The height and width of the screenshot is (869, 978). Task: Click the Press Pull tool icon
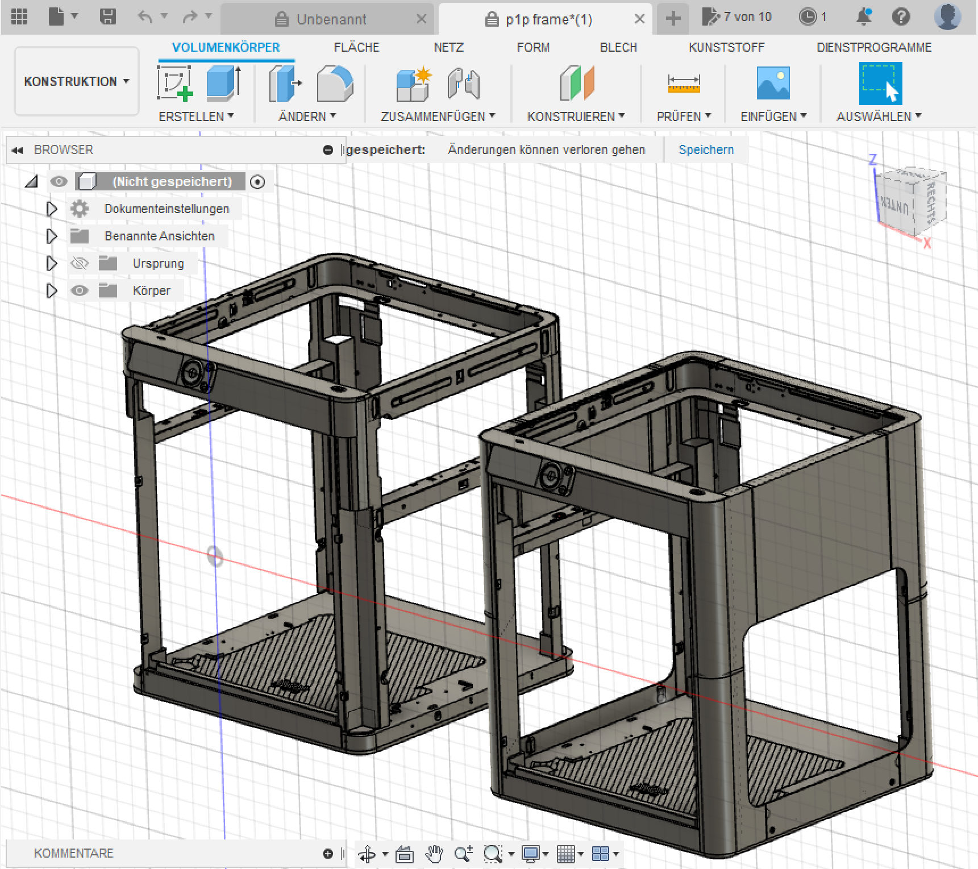coord(285,83)
